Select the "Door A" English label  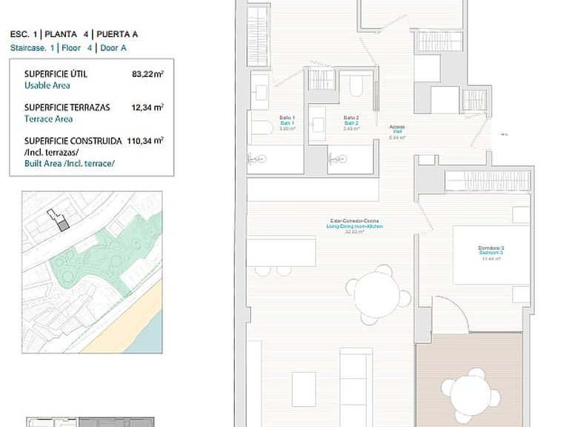(113, 48)
